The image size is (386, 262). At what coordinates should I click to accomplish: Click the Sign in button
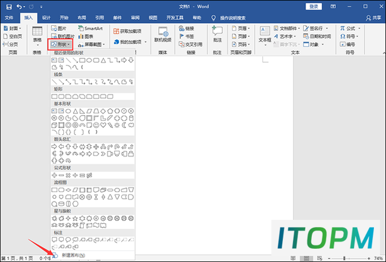[x=314, y=7]
